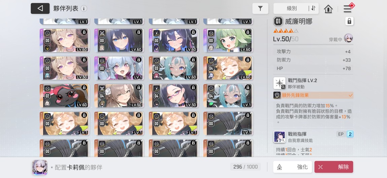387x178 pixels.
Task: Select black creature partner card LV.60
Action: pyautogui.click(x=64, y=96)
